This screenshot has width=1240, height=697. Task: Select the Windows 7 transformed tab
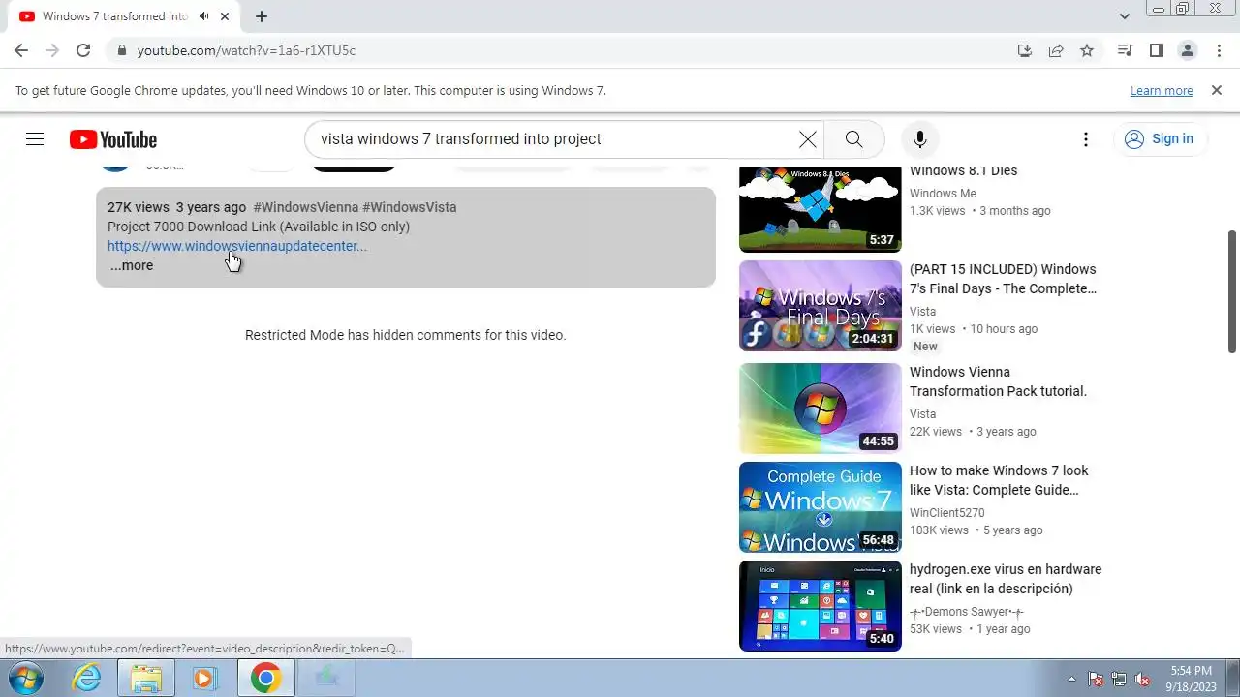116,16
